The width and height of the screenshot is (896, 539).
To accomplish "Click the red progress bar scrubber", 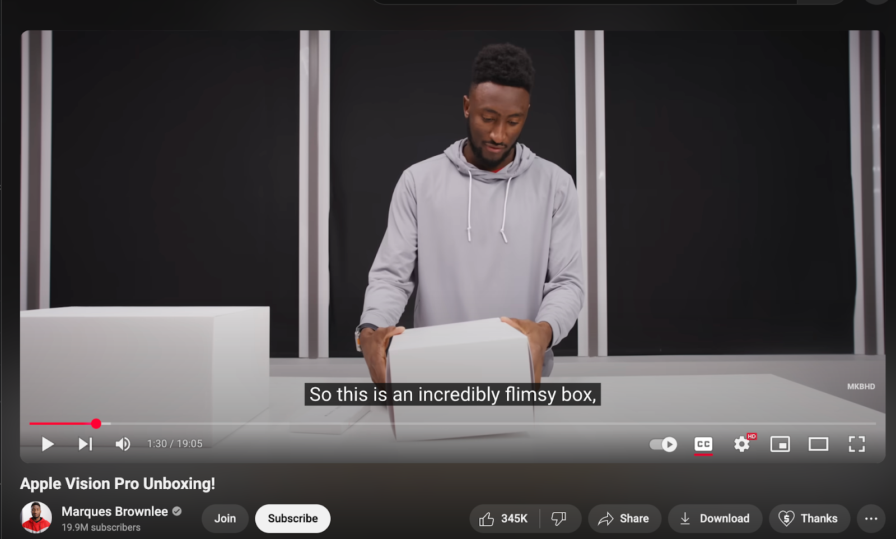I will click(x=96, y=424).
